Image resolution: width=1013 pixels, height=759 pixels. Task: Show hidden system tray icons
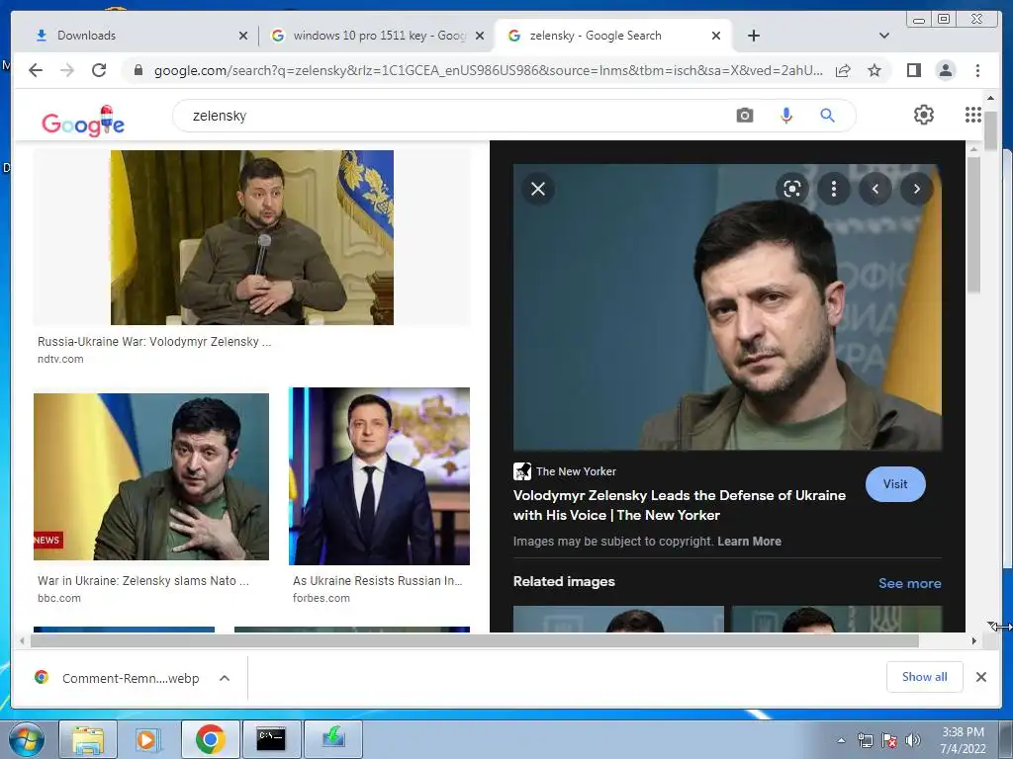[841, 740]
